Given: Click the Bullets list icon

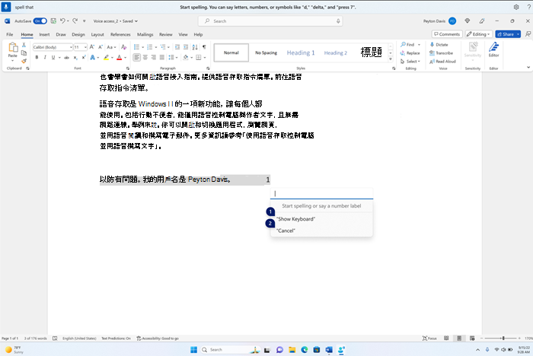Looking at the screenshot, I should pyautogui.click(x=136, y=47).
